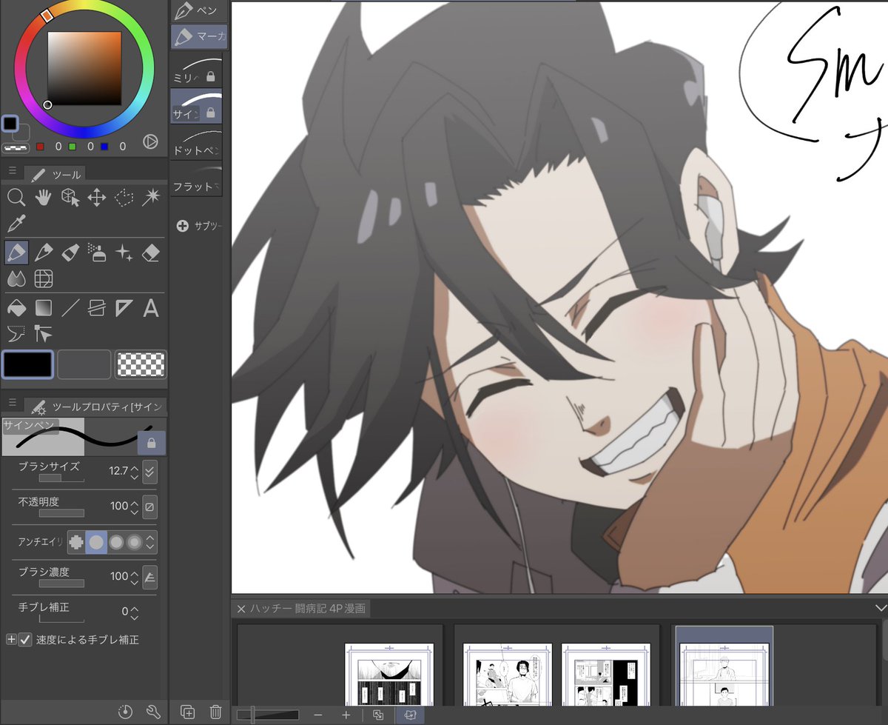This screenshot has width=888, height=725.
Task: Click the minus zoom out button
Action: coord(318,715)
